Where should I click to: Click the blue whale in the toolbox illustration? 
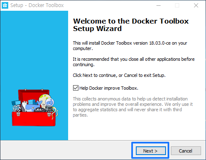[x=32, y=107]
